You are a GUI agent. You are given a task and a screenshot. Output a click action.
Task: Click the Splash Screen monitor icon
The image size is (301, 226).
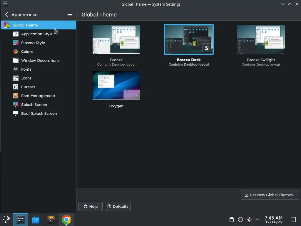click(15, 104)
